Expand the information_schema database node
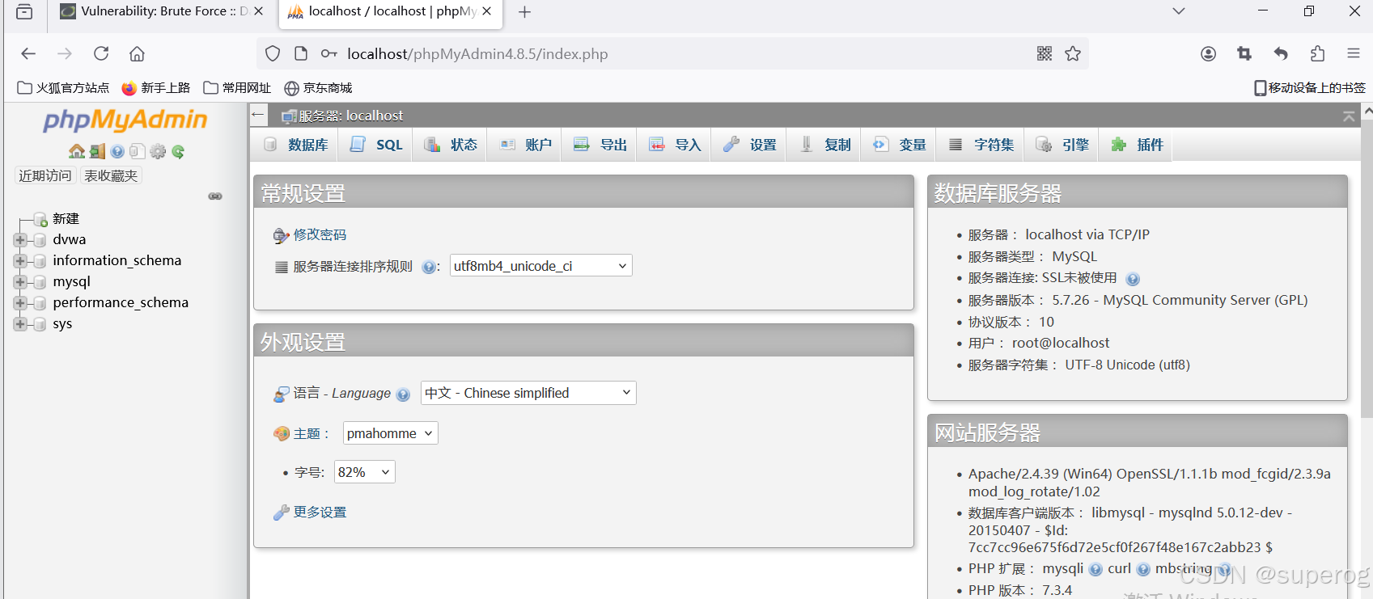 20,261
